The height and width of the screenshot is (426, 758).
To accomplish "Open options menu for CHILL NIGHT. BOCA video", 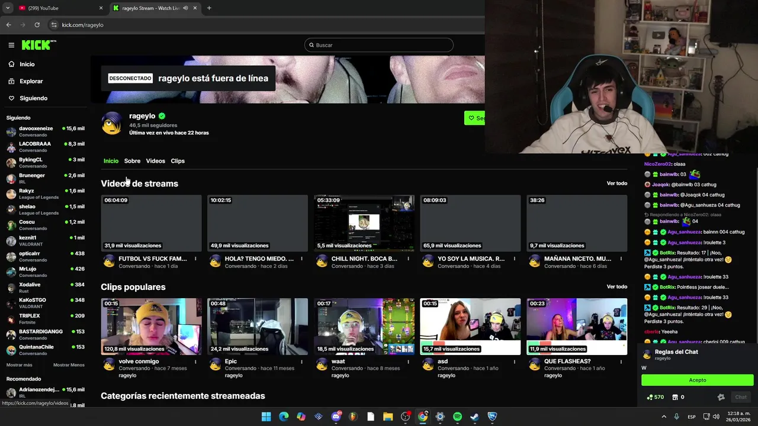I will point(408,259).
